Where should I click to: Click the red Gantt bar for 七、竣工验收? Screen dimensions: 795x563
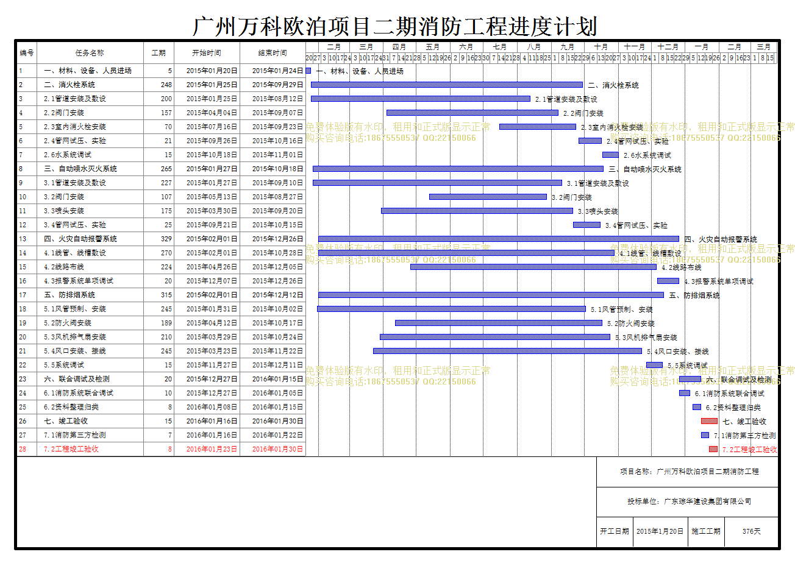pos(709,421)
